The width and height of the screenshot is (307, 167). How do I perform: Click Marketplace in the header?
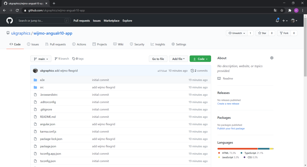coord(112,21)
